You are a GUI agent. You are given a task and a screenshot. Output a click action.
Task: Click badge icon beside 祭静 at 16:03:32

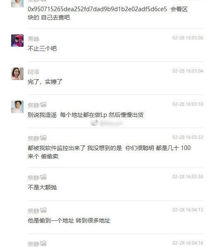[43, 138]
